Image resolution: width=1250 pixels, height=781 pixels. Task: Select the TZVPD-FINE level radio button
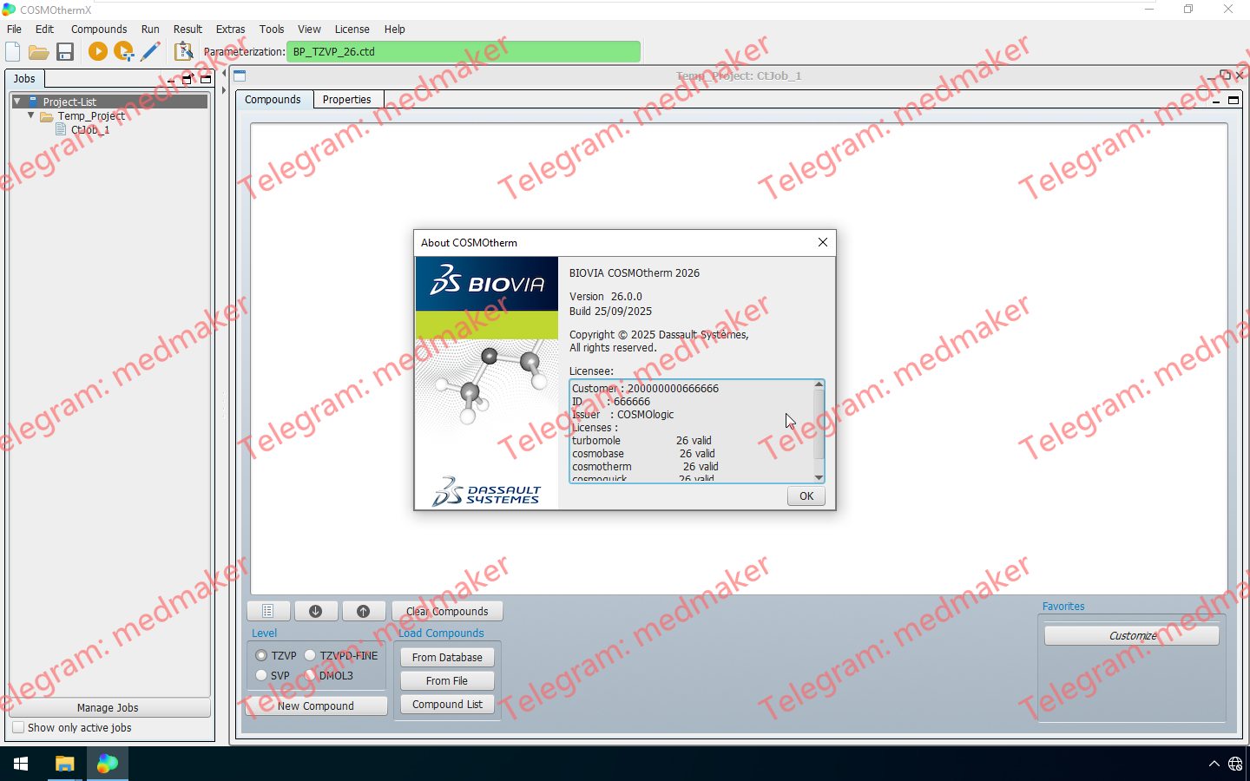[309, 656]
